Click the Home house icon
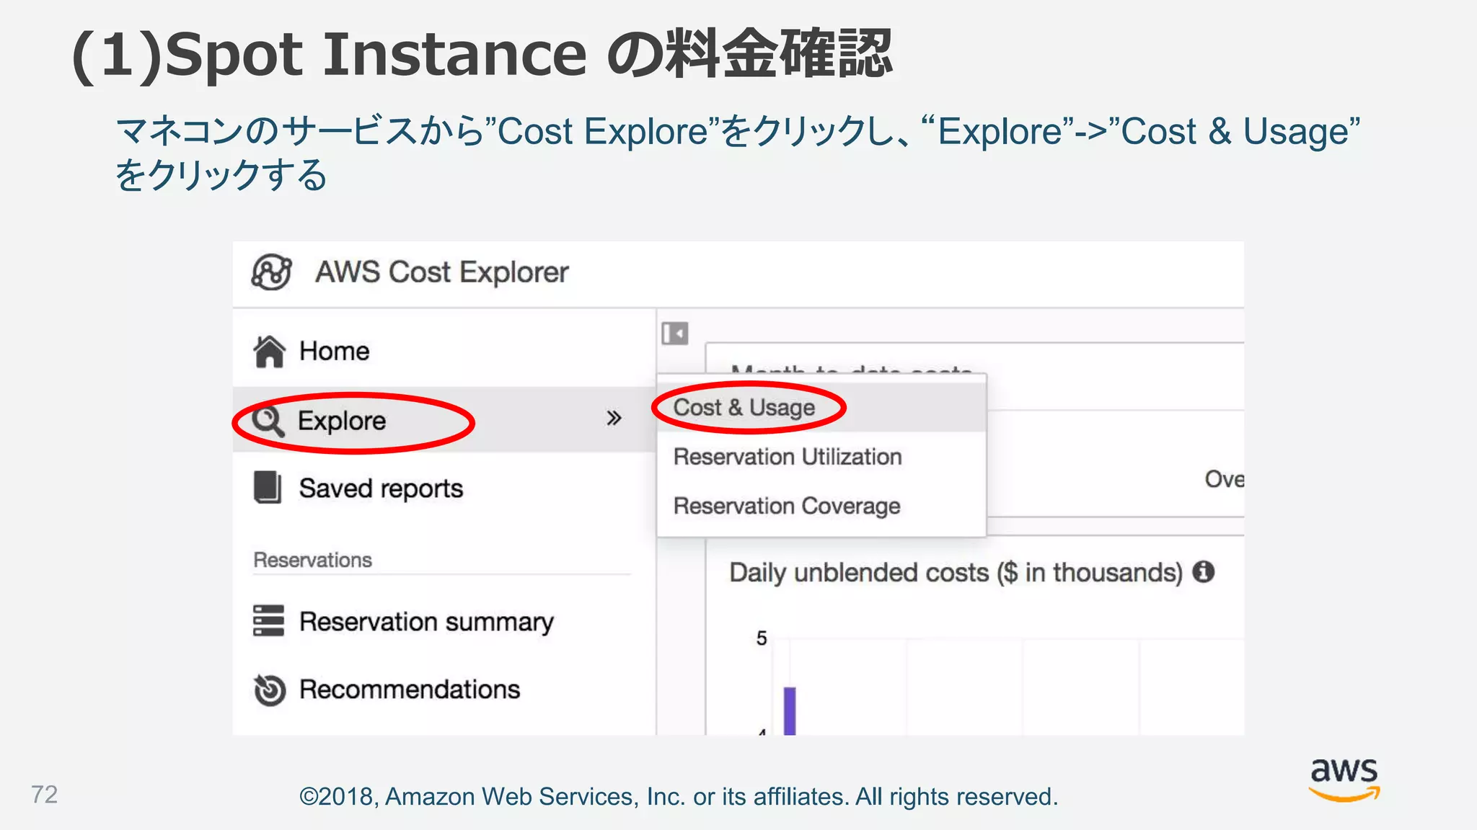 269,352
